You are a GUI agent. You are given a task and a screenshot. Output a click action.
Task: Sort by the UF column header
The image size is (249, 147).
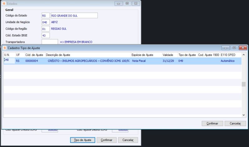(20, 55)
